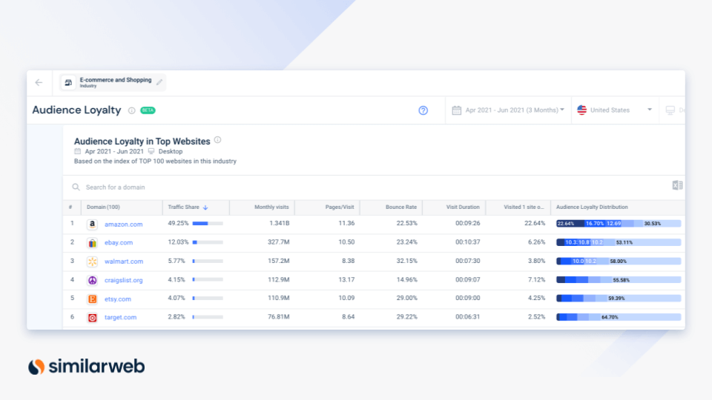Click the info icon beside Top Websites heading
Viewport: 712px width, 400px height.
point(217,140)
